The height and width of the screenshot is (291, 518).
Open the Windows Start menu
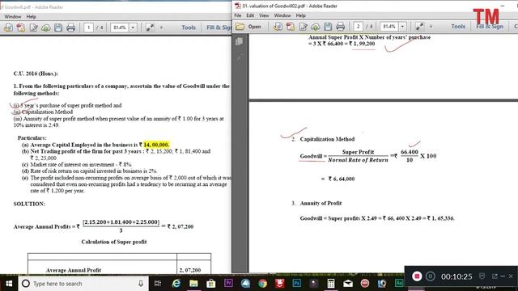click(9, 284)
